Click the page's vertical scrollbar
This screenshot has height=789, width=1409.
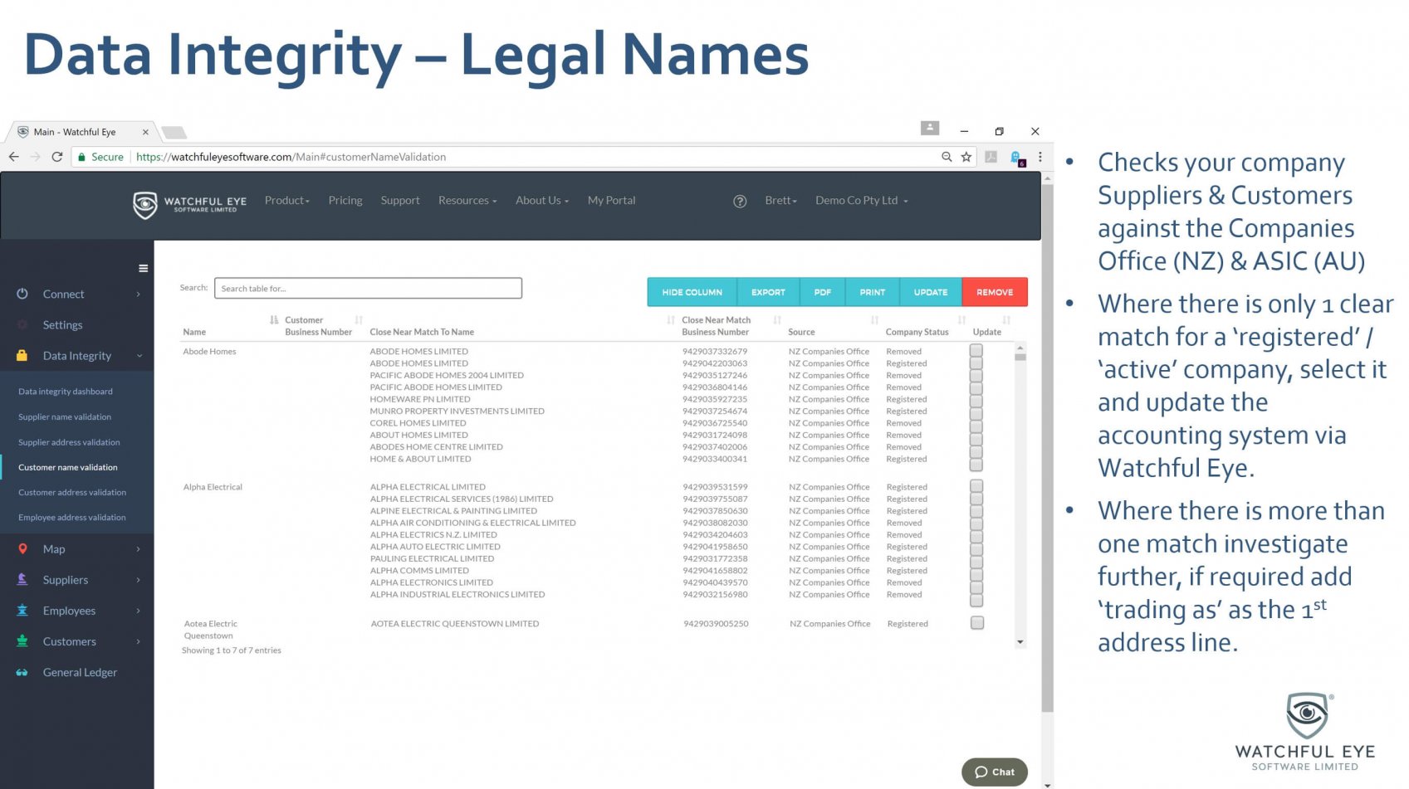tap(1048, 448)
